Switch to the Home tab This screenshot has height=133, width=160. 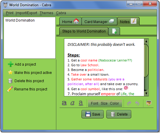(x=71, y=21)
